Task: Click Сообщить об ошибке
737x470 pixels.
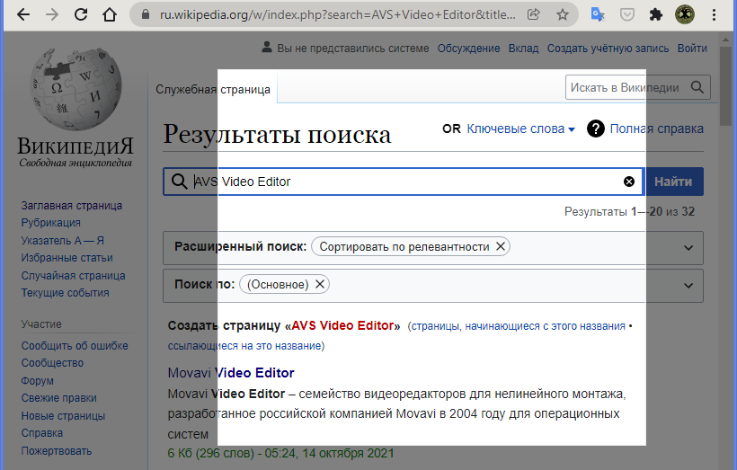Action: [75, 345]
